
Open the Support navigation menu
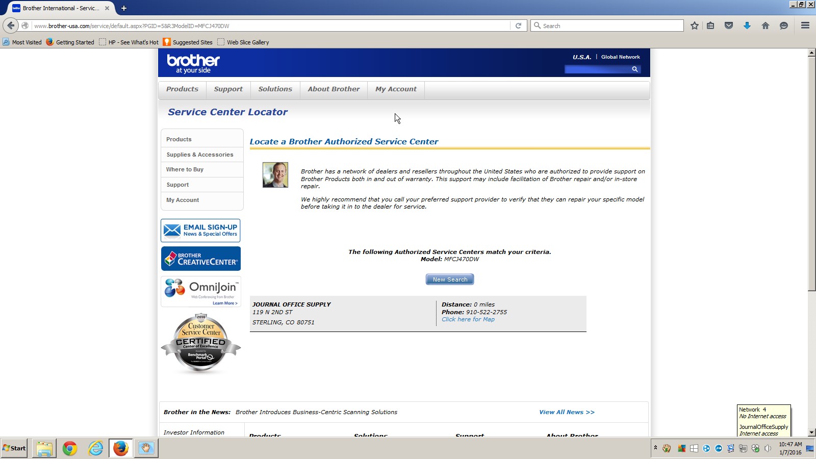(228, 89)
